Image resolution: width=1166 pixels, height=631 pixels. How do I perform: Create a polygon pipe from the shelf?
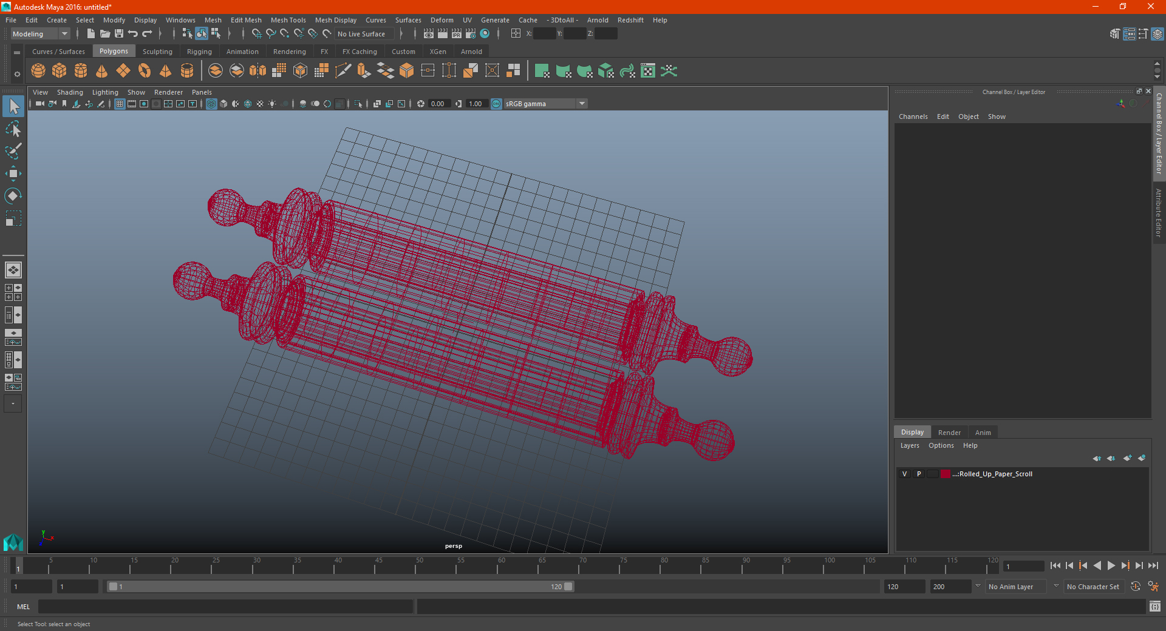tap(187, 71)
